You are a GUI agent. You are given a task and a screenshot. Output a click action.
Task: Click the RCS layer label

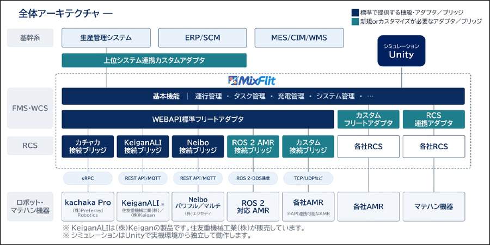click(30, 146)
